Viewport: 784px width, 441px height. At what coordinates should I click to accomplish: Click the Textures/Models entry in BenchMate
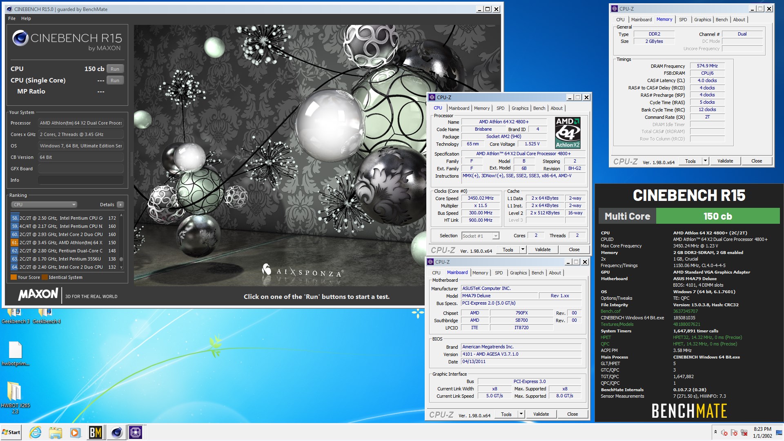coord(617,325)
